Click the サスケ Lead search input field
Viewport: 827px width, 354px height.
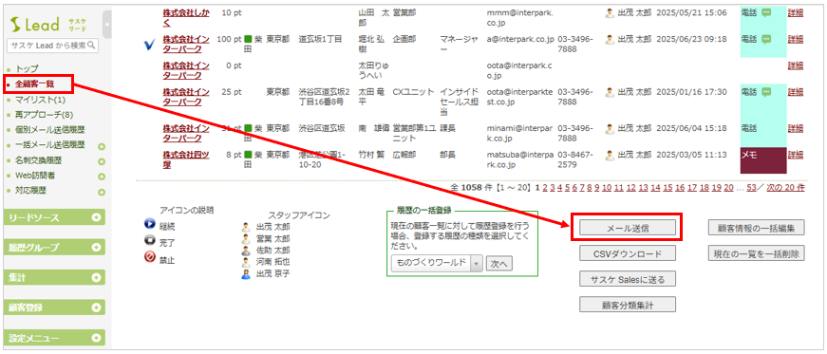click(x=47, y=46)
